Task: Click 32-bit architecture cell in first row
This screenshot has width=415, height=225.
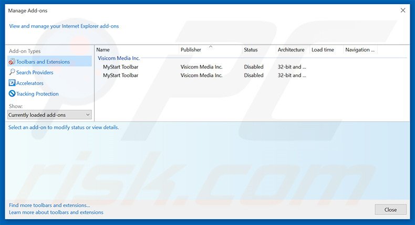Action: tap(292, 67)
